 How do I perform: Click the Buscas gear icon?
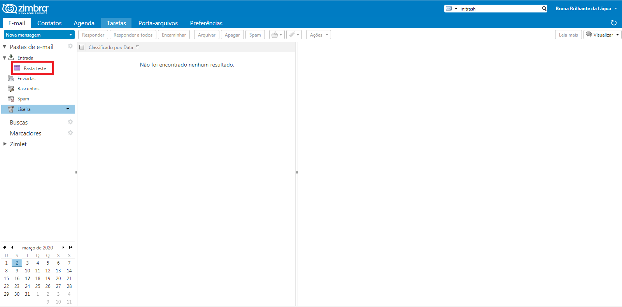(70, 122)
